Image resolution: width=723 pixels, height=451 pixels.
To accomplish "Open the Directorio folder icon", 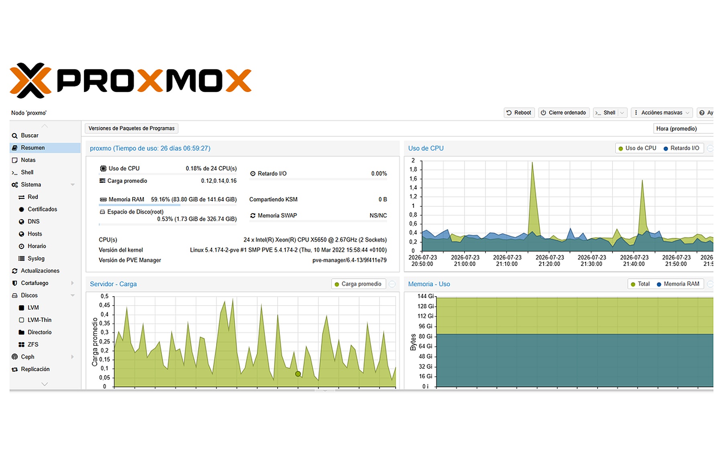I will click(22, 332).
